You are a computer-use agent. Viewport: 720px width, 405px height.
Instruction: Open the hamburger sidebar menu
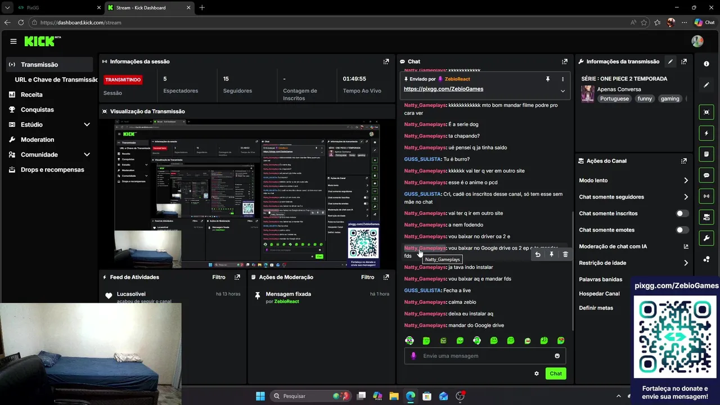click(x=13, y=41)
